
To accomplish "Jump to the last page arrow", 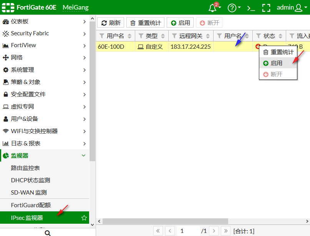I will pyautogui.click(x=225, y=231).
